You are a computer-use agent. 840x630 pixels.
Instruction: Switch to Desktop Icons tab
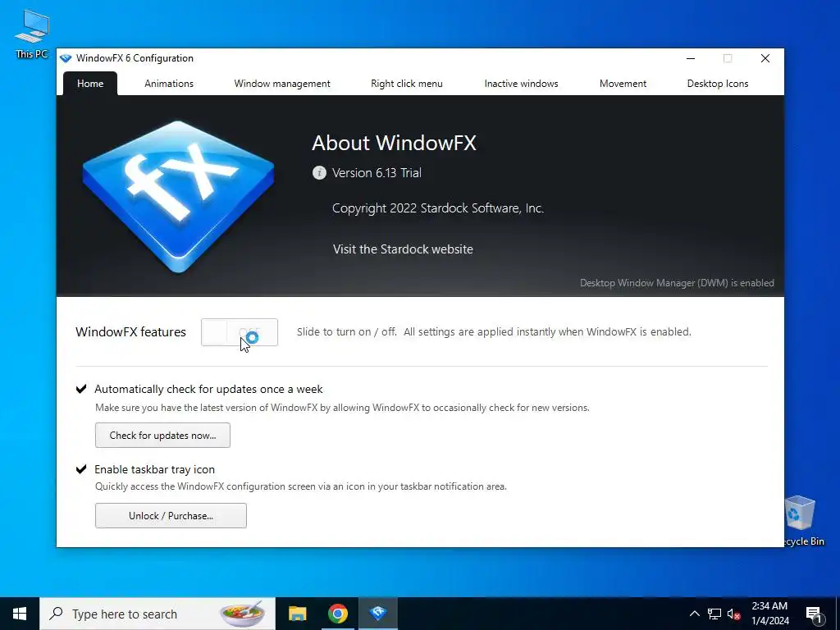[717, 84]
